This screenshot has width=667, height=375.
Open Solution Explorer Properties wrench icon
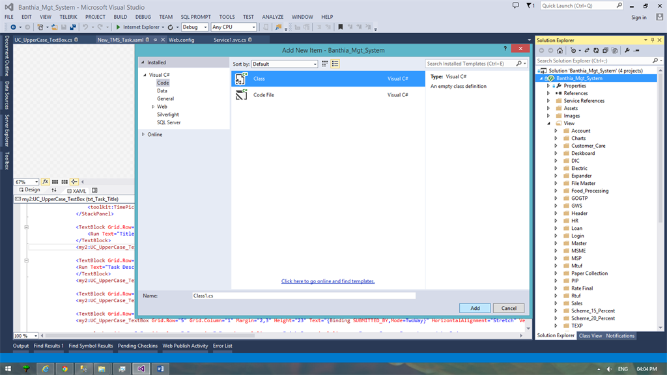(628, 49)
